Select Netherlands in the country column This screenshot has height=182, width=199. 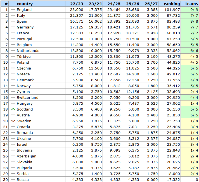click(28, 51)
